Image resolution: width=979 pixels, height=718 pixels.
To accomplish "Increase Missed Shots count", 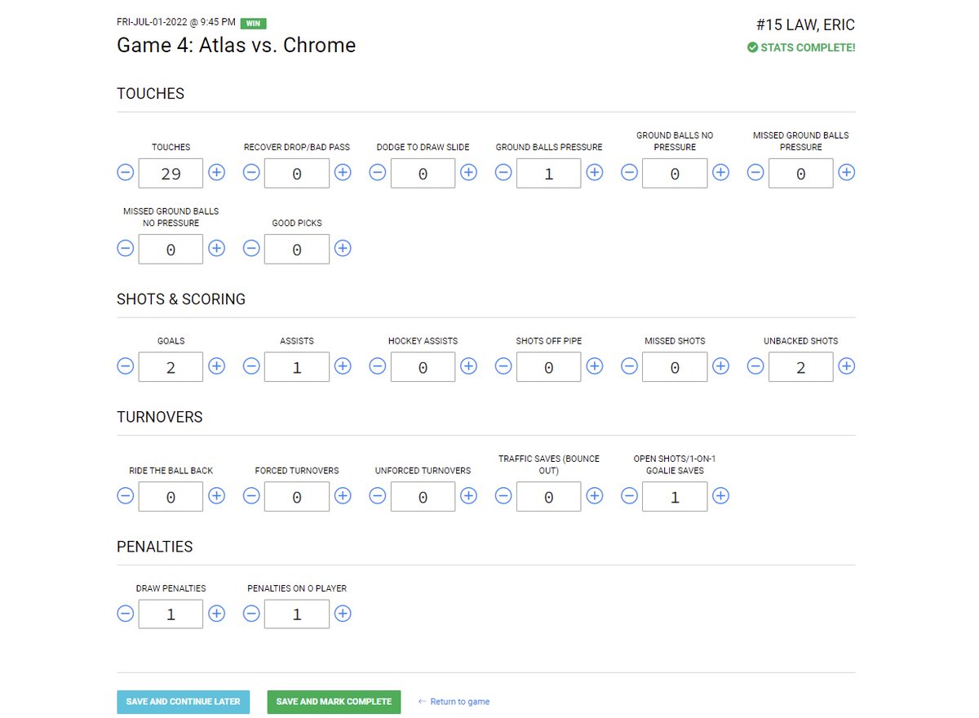I will pyautogui.click(x=720, y=366).
